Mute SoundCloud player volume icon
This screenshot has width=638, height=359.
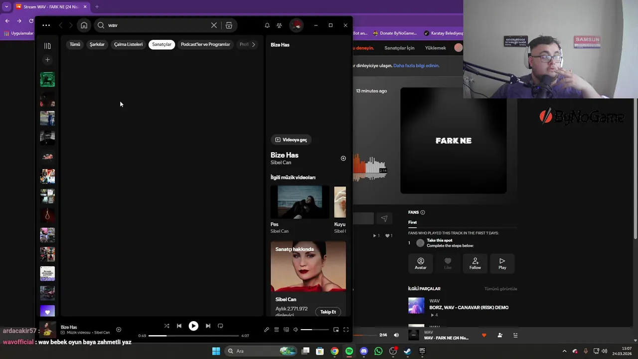point(396,335)
